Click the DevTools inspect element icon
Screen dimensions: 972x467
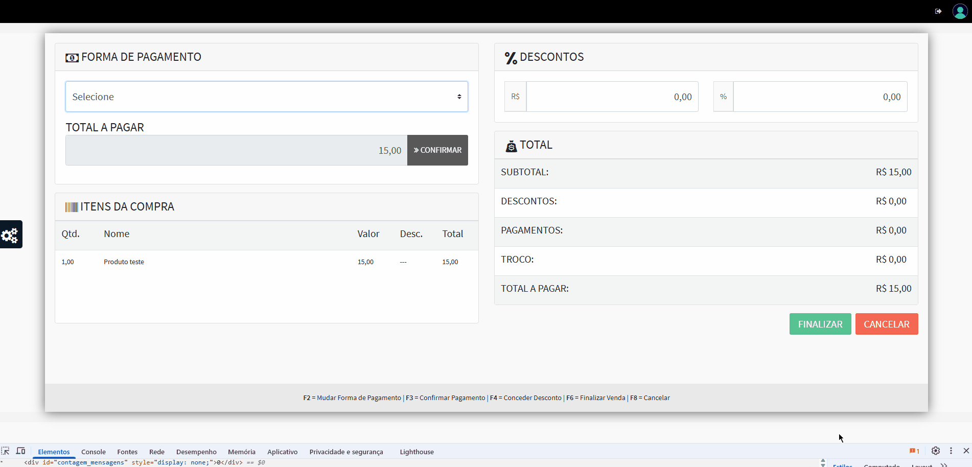point(6,451)
